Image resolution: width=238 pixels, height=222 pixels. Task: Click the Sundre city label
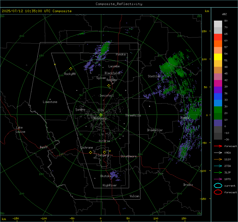click(x=80, y=110)
